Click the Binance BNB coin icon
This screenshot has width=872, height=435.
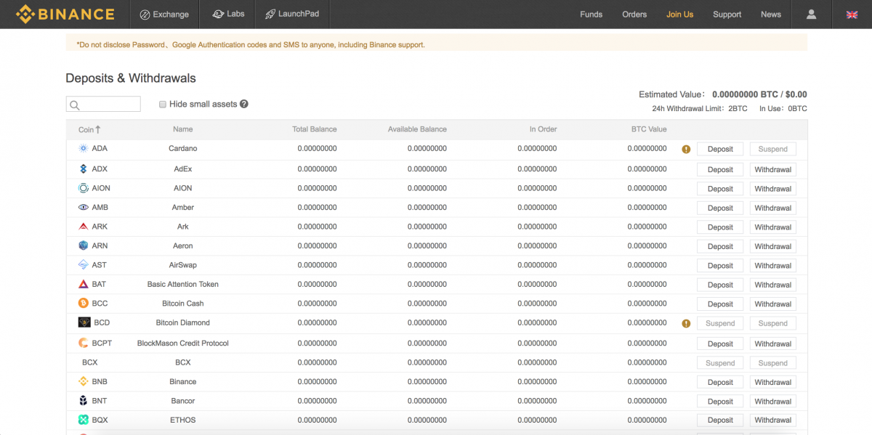point(83,382)
